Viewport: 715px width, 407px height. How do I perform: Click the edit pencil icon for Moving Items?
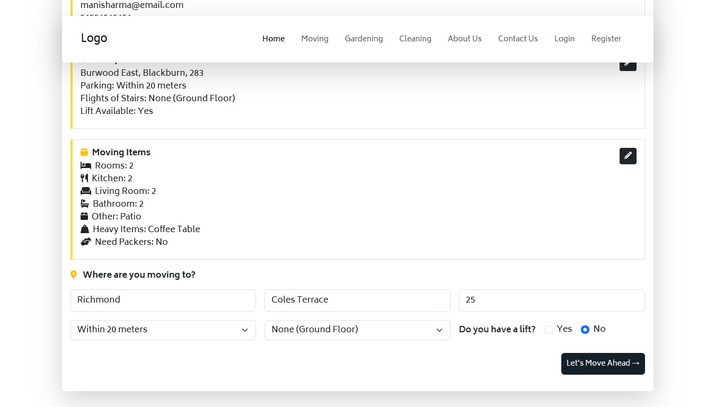point(628,156)
